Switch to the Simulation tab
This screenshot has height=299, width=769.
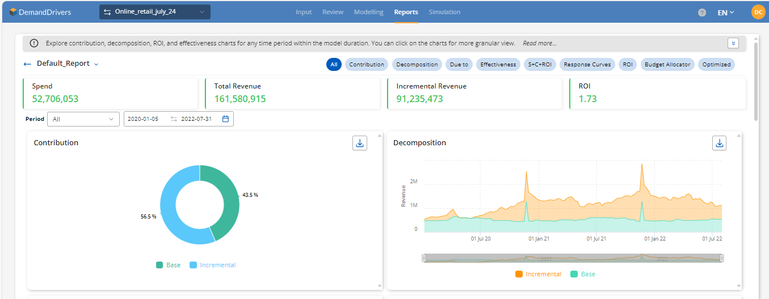coord(444,12)
